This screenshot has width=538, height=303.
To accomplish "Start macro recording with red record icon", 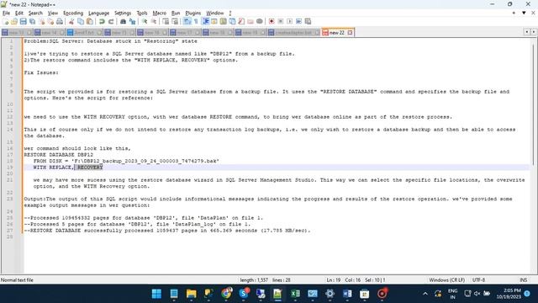I will [272, 21].
